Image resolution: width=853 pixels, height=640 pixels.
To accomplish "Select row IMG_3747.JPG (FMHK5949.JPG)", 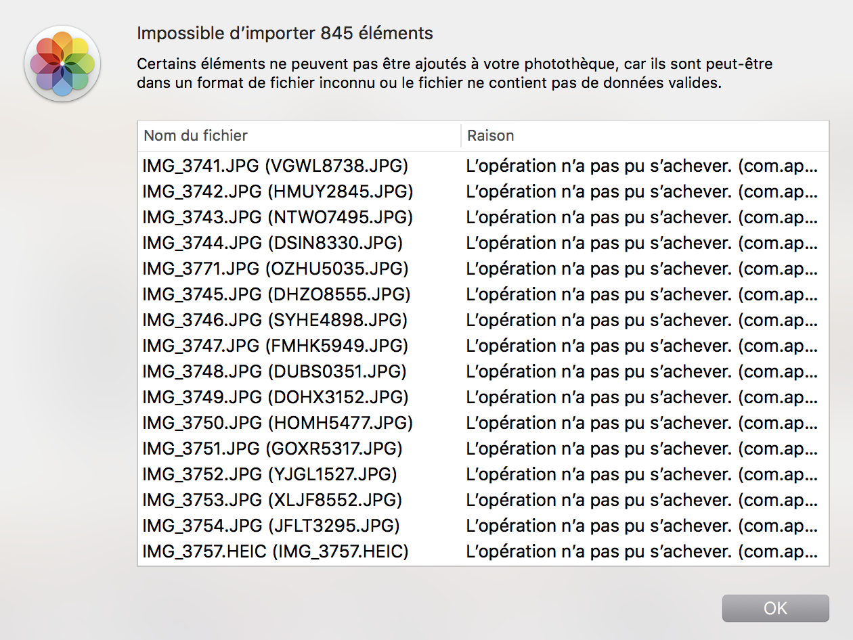I will (x=276, y=346).
